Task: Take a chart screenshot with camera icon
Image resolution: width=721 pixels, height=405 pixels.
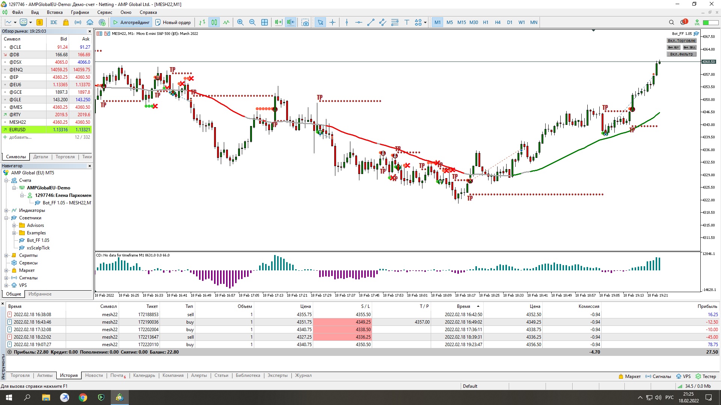Action: [305, 22]
